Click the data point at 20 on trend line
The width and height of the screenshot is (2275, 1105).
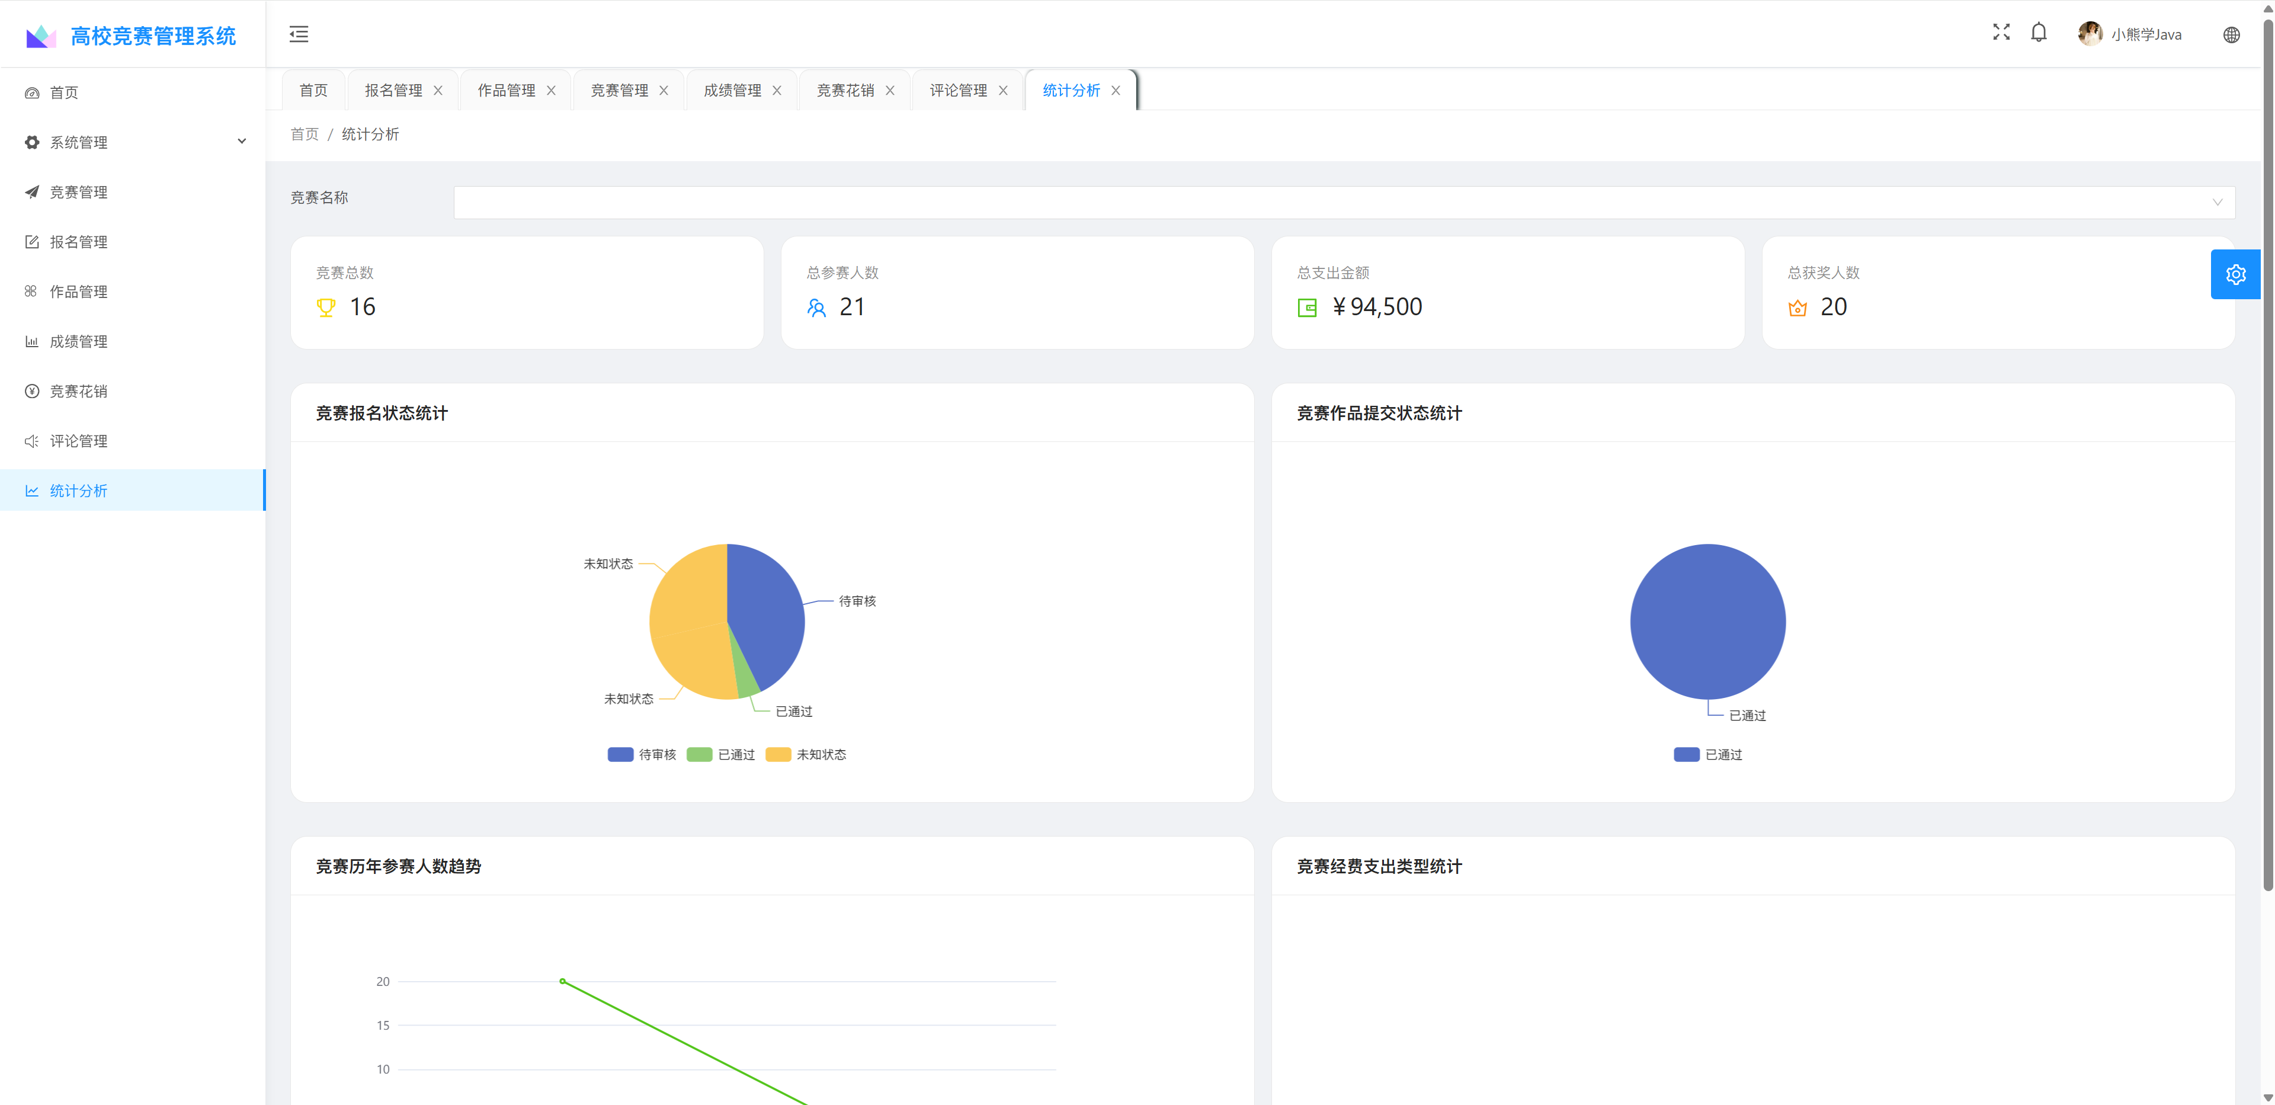(563, 981)
